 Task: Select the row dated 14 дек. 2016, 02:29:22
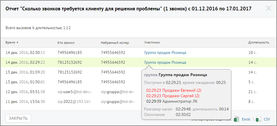click(x=138, y=62)
